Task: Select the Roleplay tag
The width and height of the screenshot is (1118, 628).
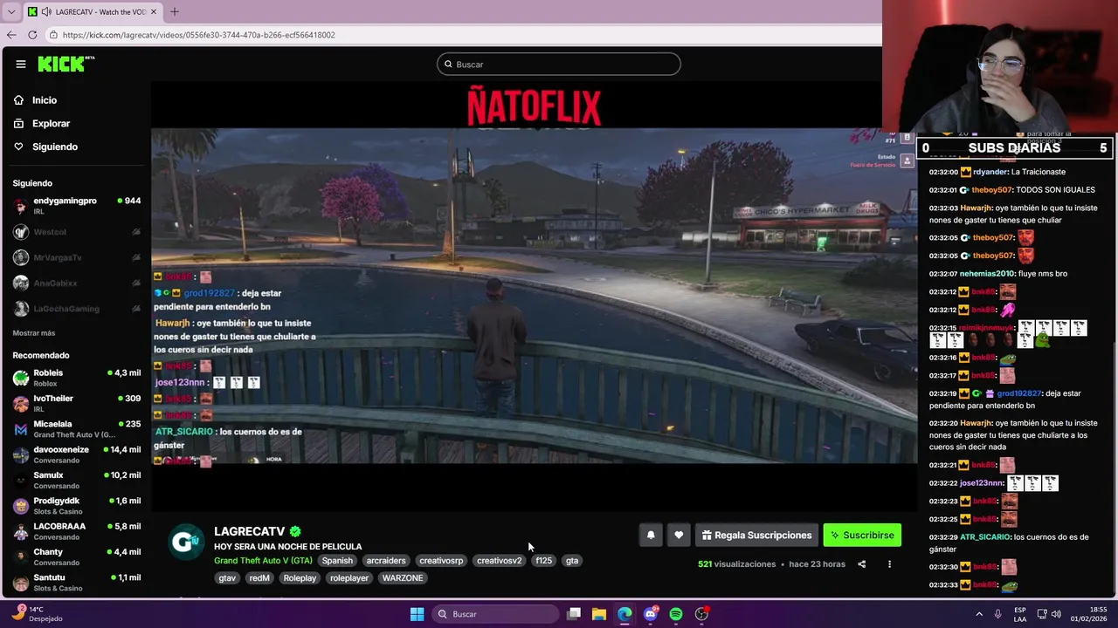Action: tap(300, 578)
